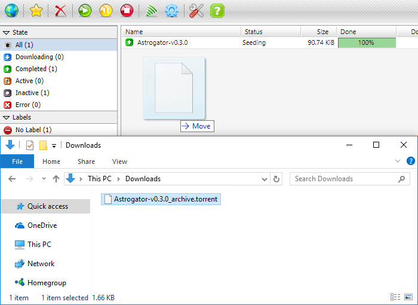Viewport: 418px width, 305px height.
Task: Click the red X remove icon
Action: tap(60, 10)
